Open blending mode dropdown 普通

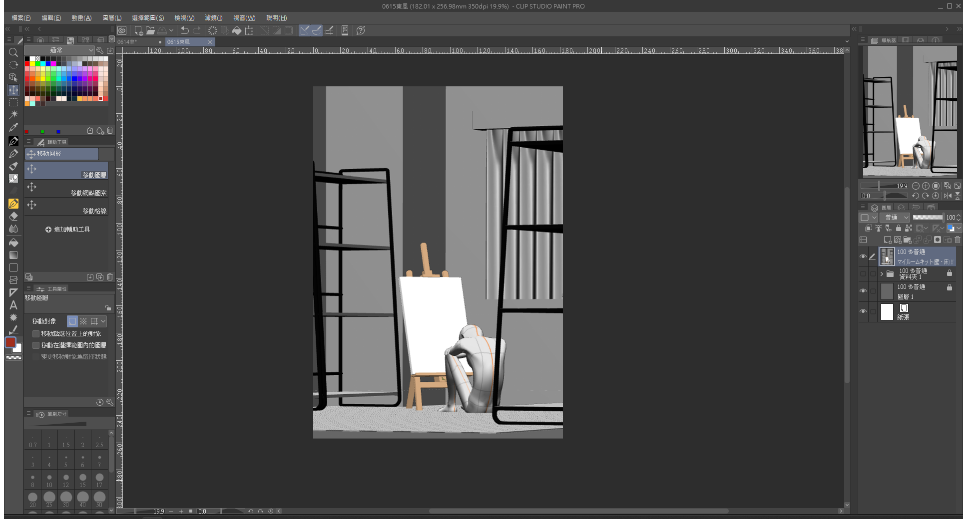point(895,218)
